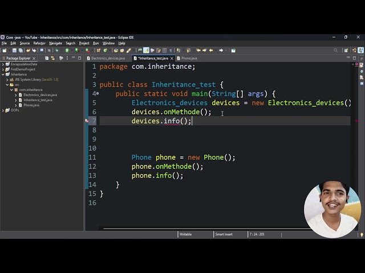Open the File menu
Image resolution: width=365 pixels, height=273 pixels.
tap(4, 43)
